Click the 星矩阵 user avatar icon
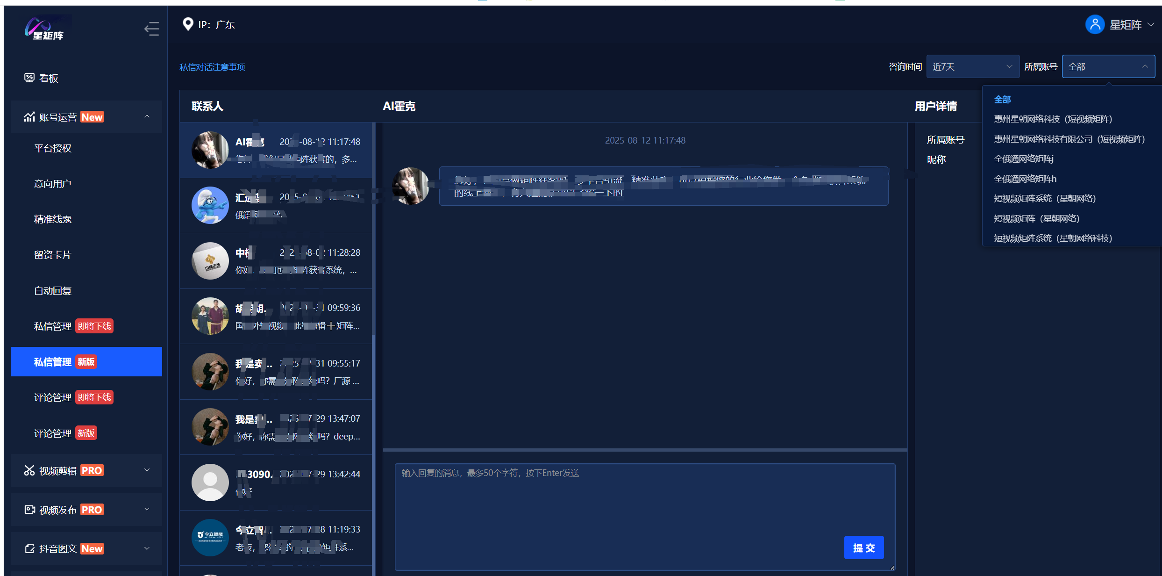This screenshot has width=1162, height=576. click(1095, 24)
